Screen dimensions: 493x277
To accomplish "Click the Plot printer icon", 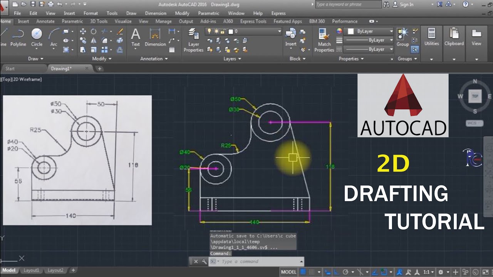I will click(x=51, y=4).
